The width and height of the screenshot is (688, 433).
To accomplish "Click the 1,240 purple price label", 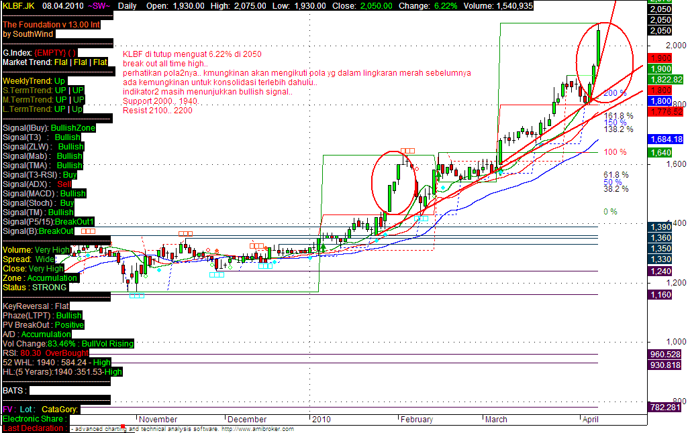I will click(x=660, y=271).
